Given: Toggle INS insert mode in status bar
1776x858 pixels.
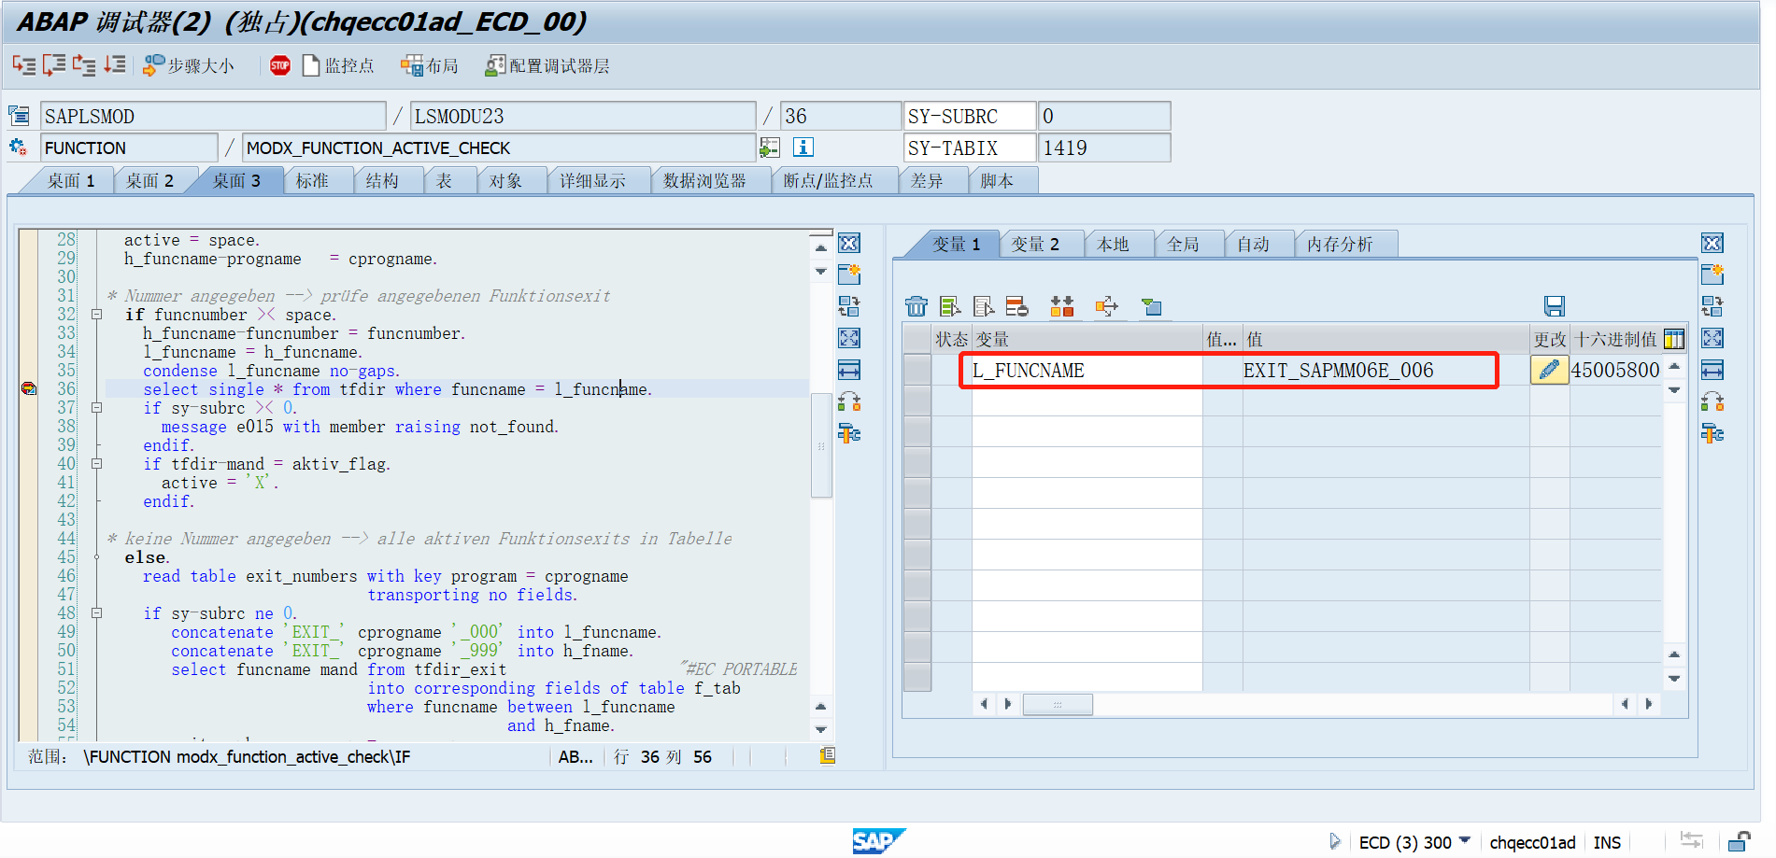Looking at the screenshot, I should pos(1607,841).
